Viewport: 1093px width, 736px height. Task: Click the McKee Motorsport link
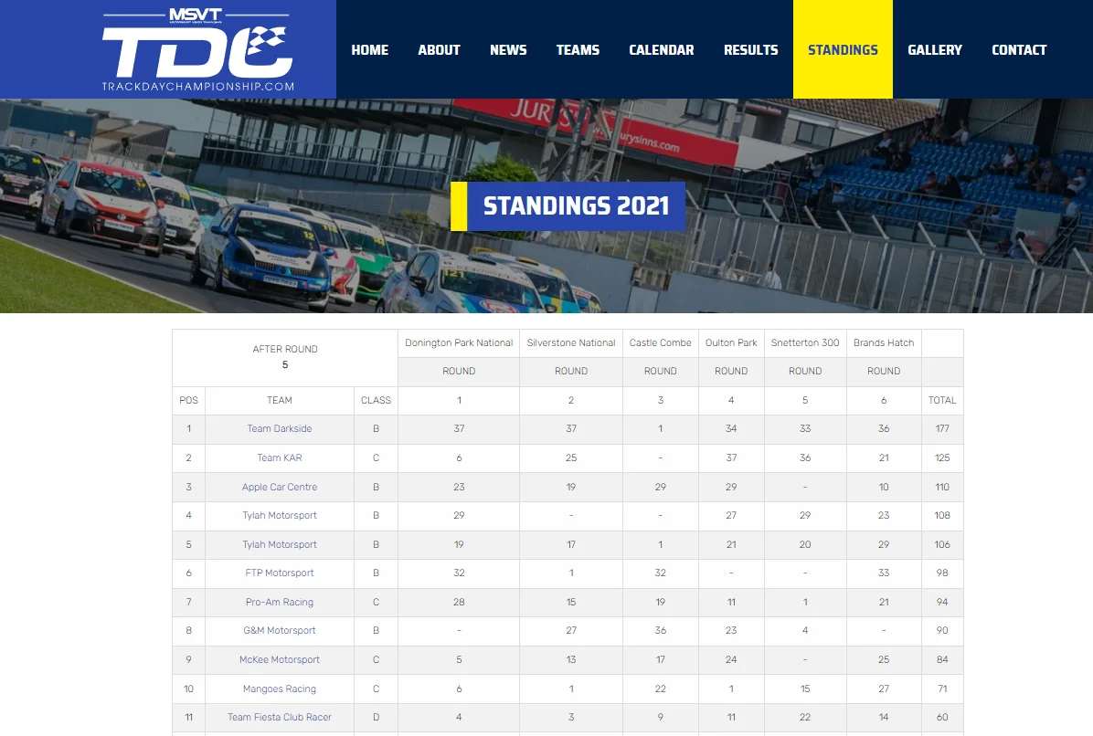pos(280,660)
